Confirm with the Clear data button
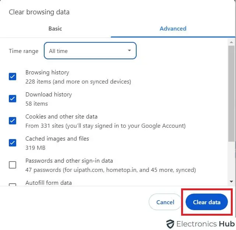This screenshot has width=236, height=230. (x=207, y=202)
